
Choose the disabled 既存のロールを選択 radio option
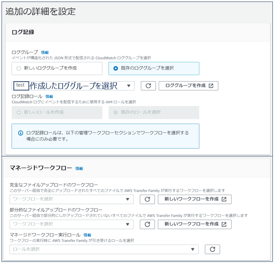[x=154, y=112]
